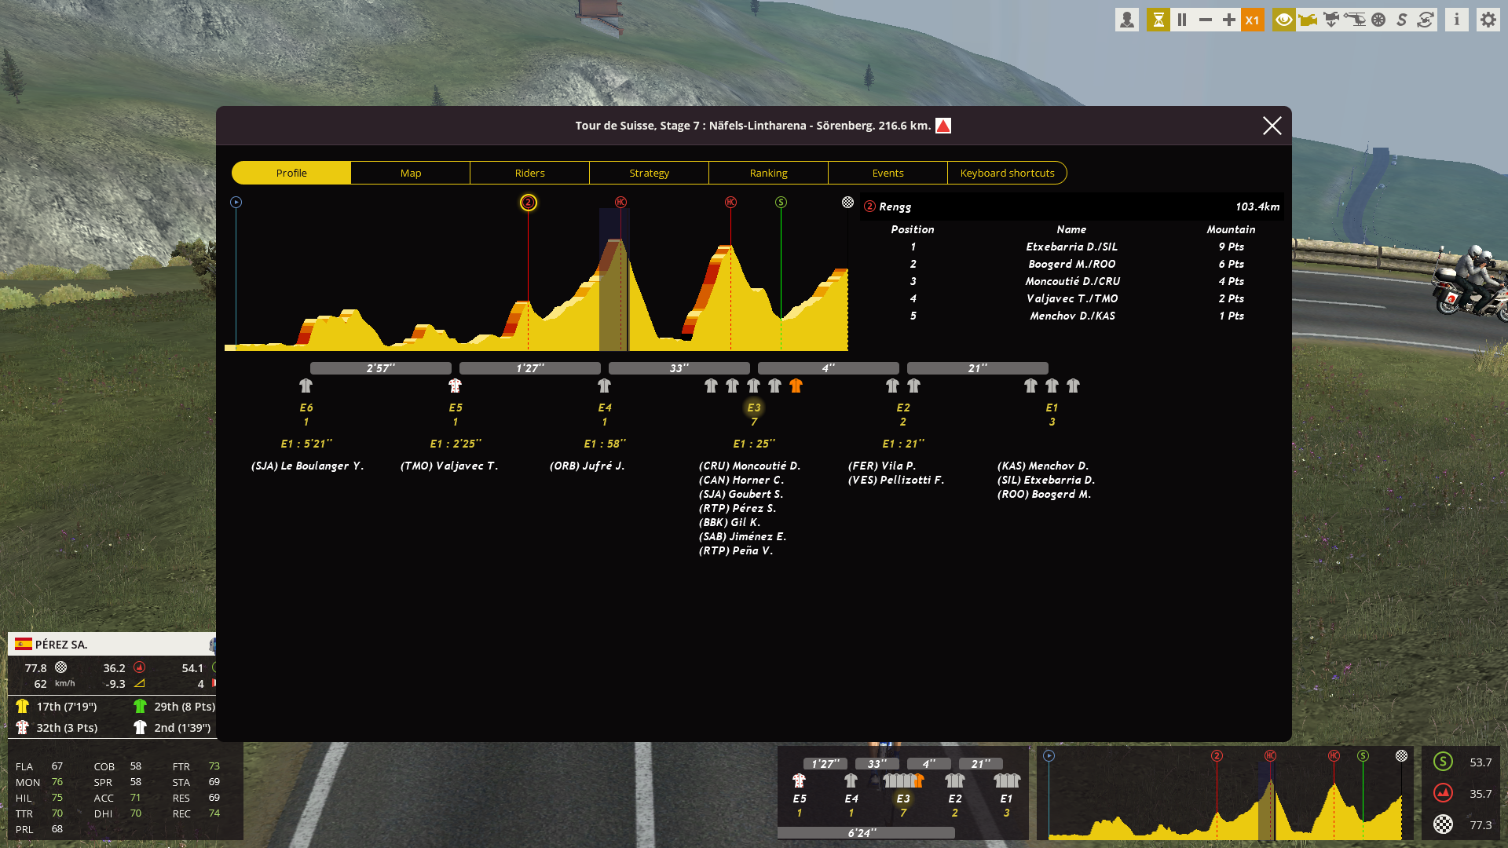Close the stage info dialog
This screenshot has height=848, width=1508.
[1272, 126]
